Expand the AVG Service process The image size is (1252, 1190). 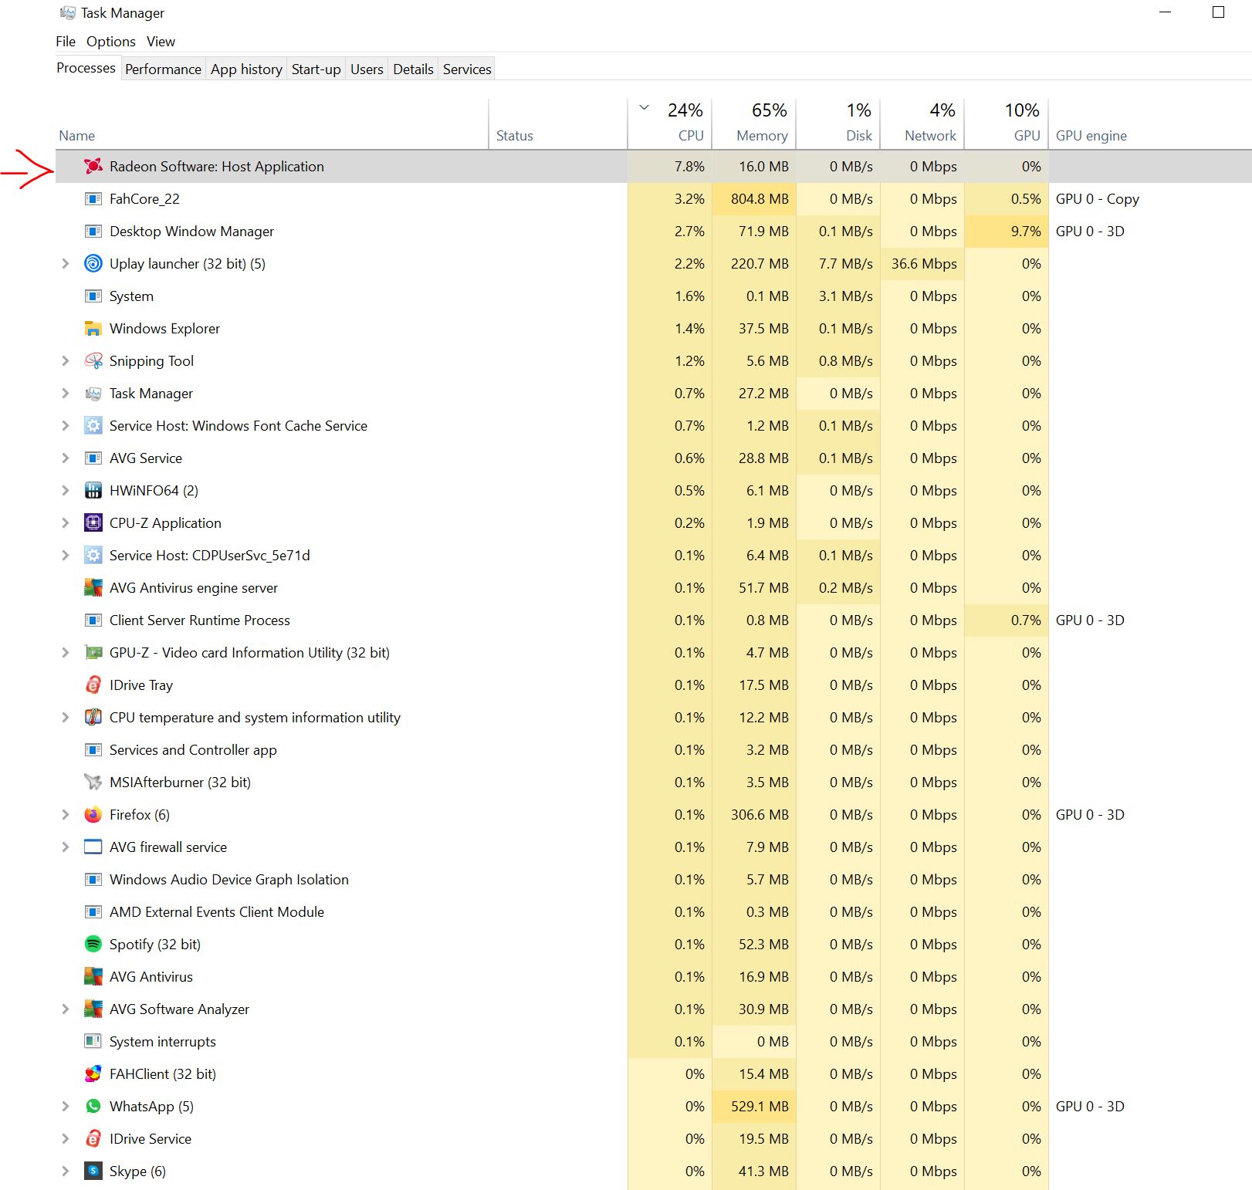[x=66, y=458]
